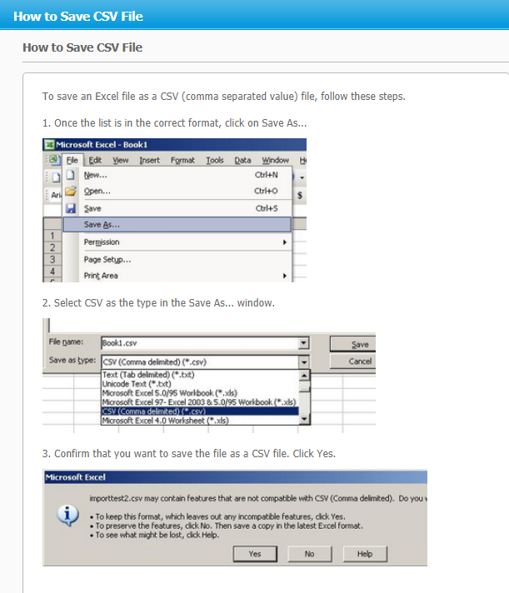Open the File name dropdown arrow

click(x=303, y=343)
